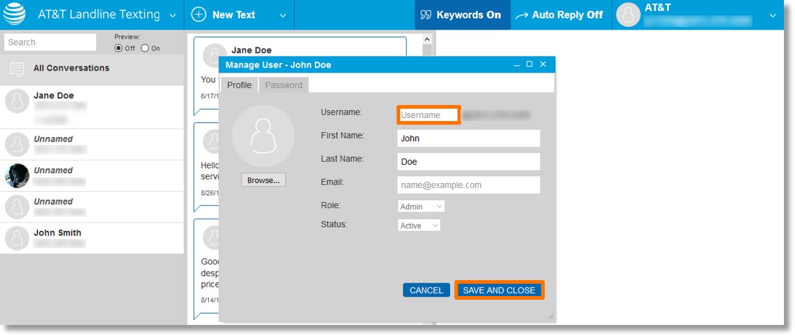Viewport: 795px width, 336px height.
Task: Click the AT&T globe logo
Action: (x=15, y=15)
